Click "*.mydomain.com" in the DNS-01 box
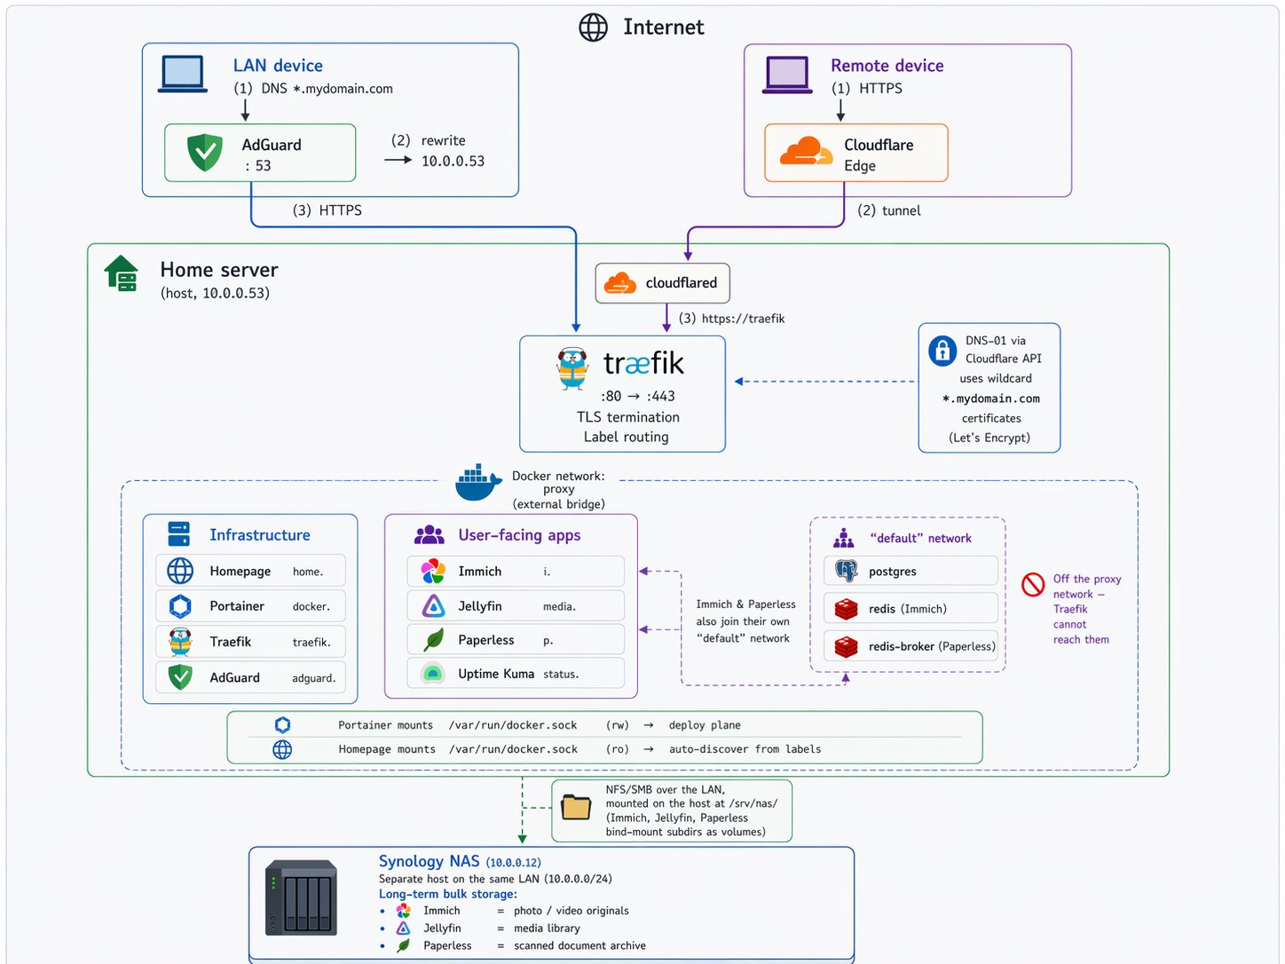 [991, 399]
